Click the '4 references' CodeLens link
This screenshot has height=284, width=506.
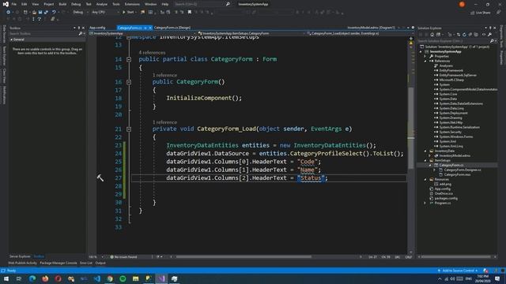coord(152,53)
